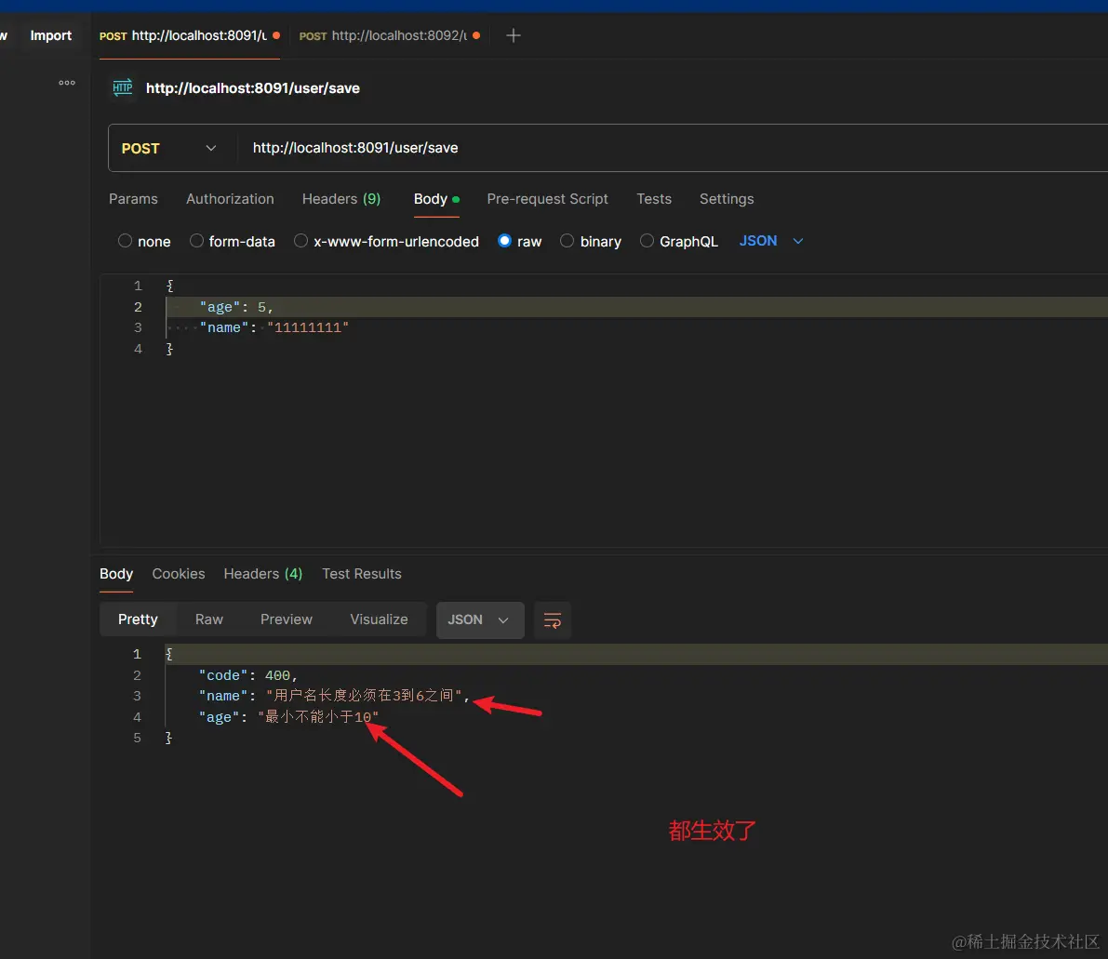The width and height of the screenshot is (1108, 959).
Task: Click unsaved dot on localhost:8091 tab
Action: pos(276,35)
